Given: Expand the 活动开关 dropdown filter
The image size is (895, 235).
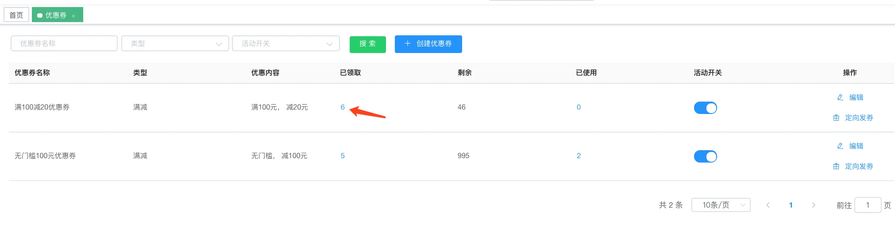Looking at the screenshot, I should click(x=286, y=43).
